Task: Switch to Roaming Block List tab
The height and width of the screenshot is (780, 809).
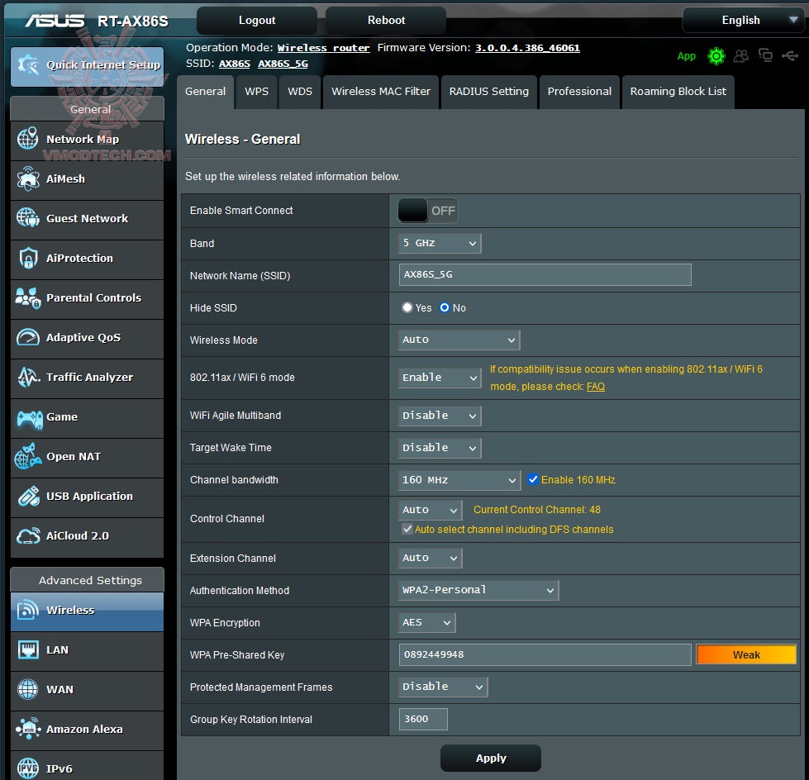Action: tap(678, 92)
